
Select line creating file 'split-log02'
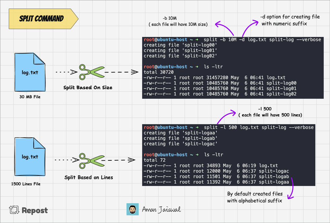click(180, 56)
